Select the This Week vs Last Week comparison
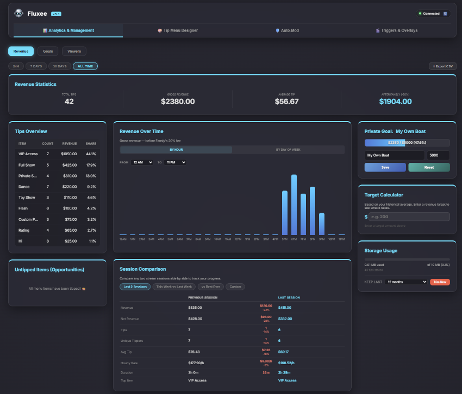This screenshot has width=462, height=394. point(174,287)
